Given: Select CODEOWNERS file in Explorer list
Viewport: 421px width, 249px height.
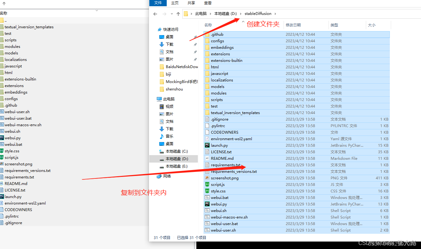Looking at the screenshot, I should pyautogui.click(x=297, y=132).
